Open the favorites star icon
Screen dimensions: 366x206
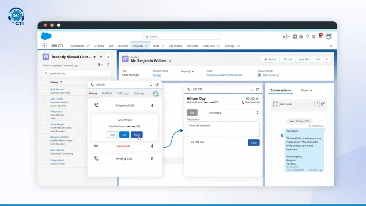tap(284, 36)
